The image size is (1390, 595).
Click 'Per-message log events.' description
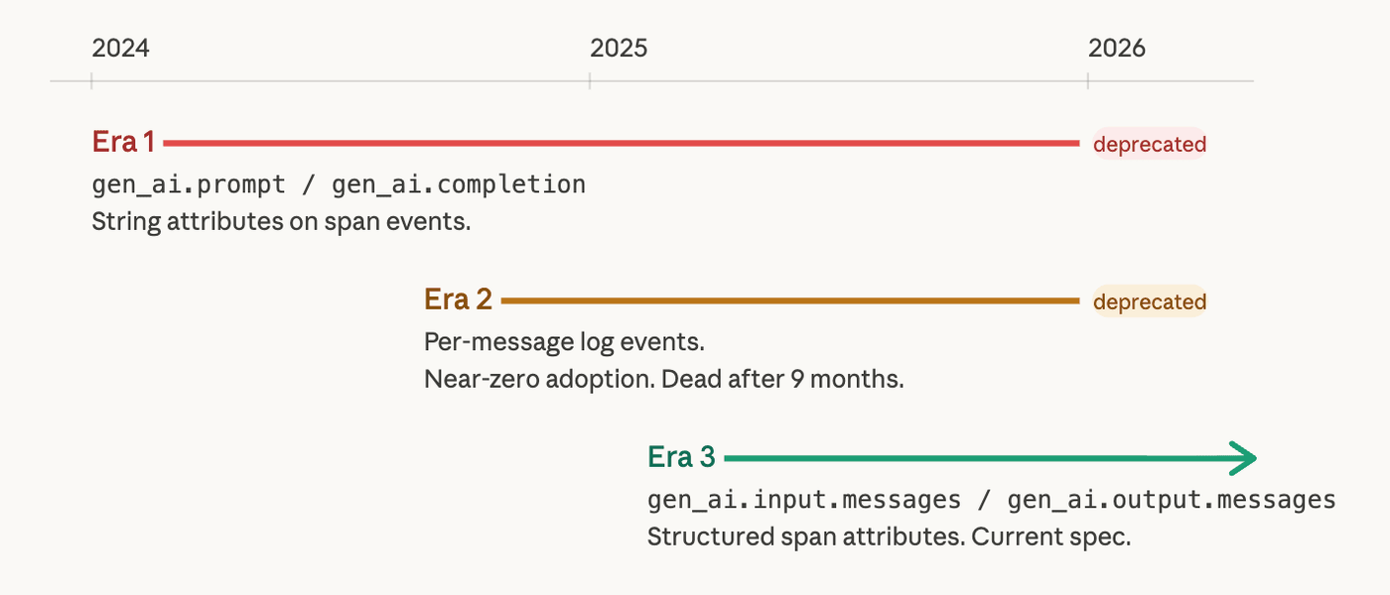(x=564, y=342)
